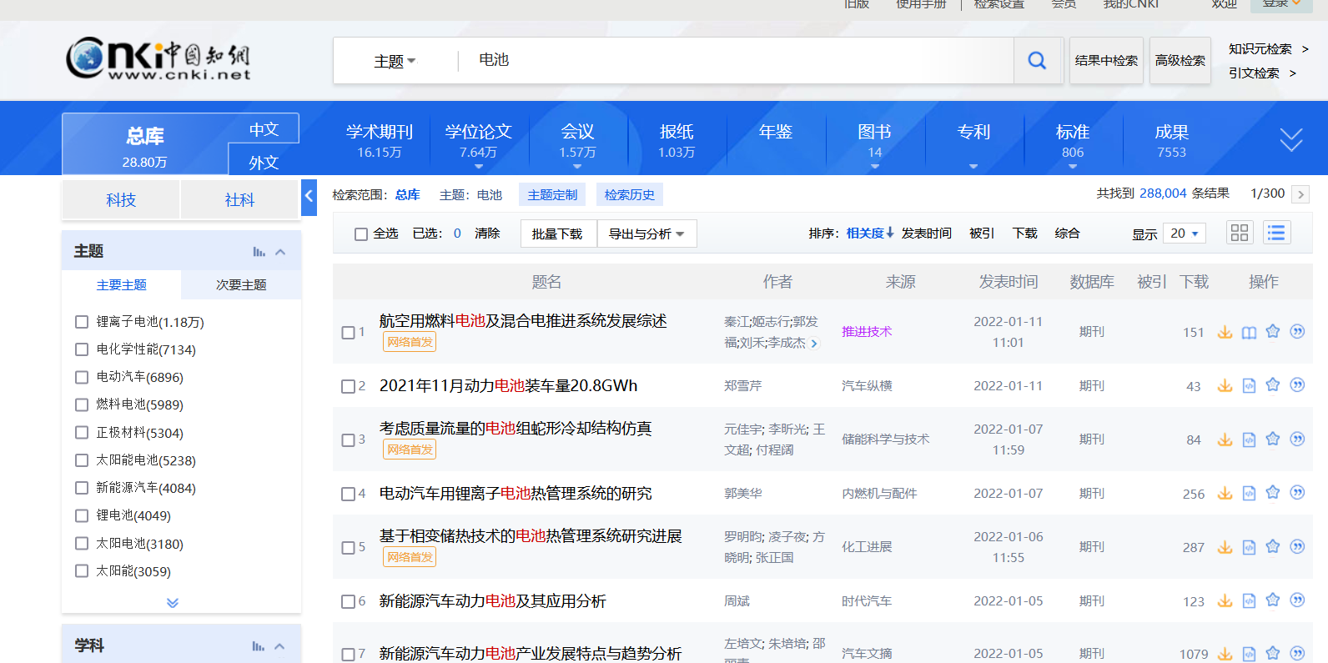Open article title 电动汽车用锂离子电池热管理系统的研究
1328x663 pixels.
516,494
